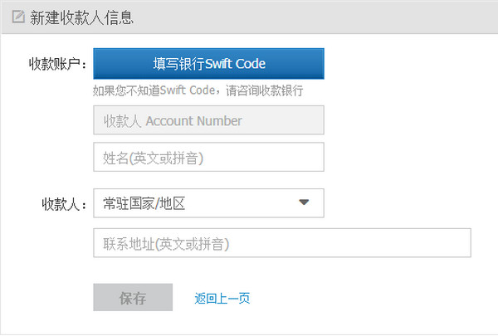Click the Swift Code hint text
Image resolution: width=498 pixels, height=336 pixels.
point(198,90)
